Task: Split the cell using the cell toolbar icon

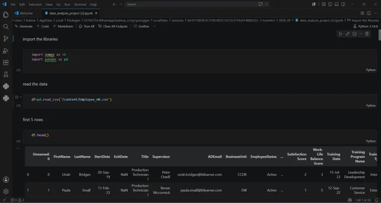Action: click(x=354, y=34)
